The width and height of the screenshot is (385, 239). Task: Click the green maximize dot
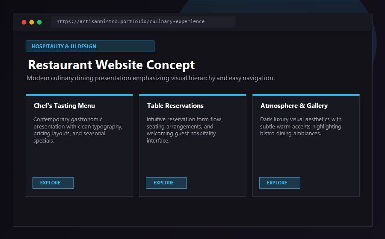39,22
